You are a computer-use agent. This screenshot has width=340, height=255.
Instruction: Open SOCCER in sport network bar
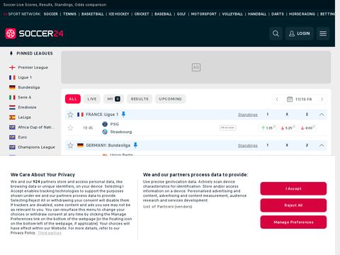(x=50, y=14)
